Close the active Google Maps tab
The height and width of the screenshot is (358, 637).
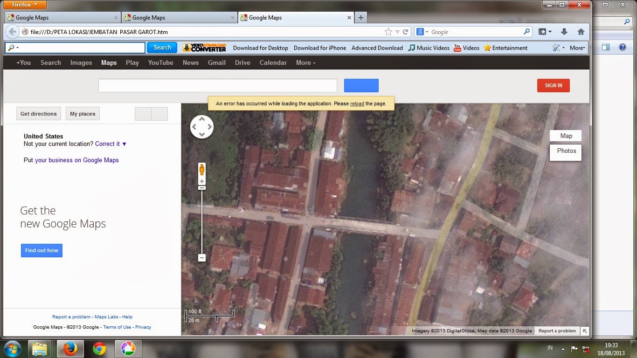point(349,18)
